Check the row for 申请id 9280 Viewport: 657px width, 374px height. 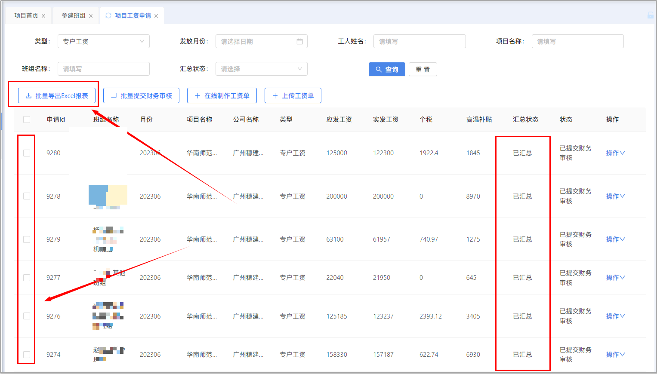tap(27, 153)
